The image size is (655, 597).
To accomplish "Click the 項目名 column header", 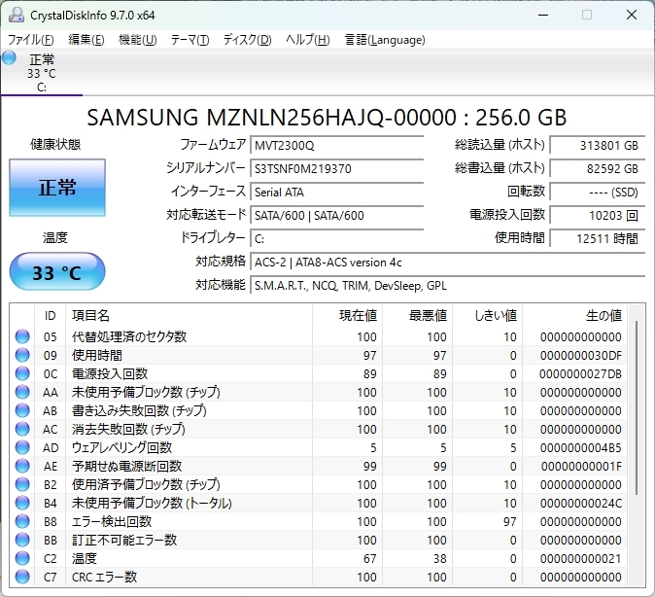I will tap(189, 316).
